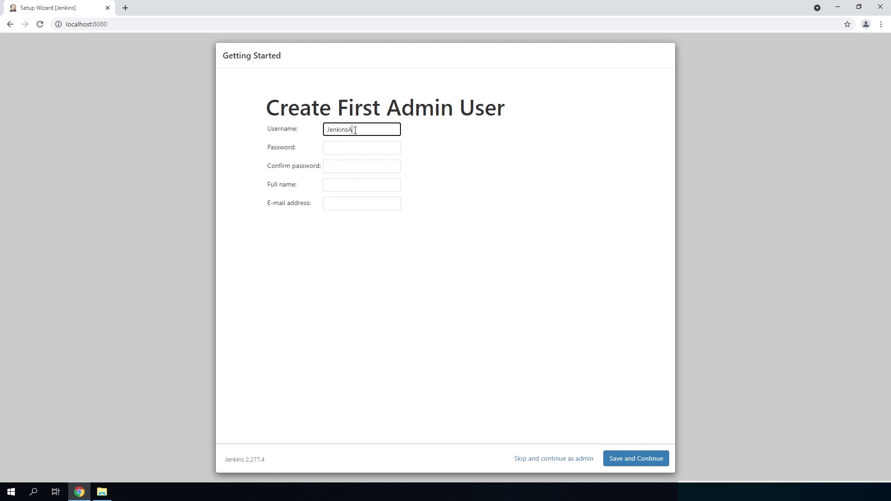This screenshot has width=891, height=501.
Task: Open the tab search dropdown arrow
Action: tap(817, 8)
